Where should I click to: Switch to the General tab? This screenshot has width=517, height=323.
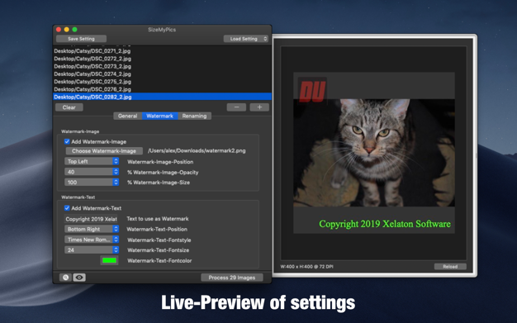click(x=128, y=116)
